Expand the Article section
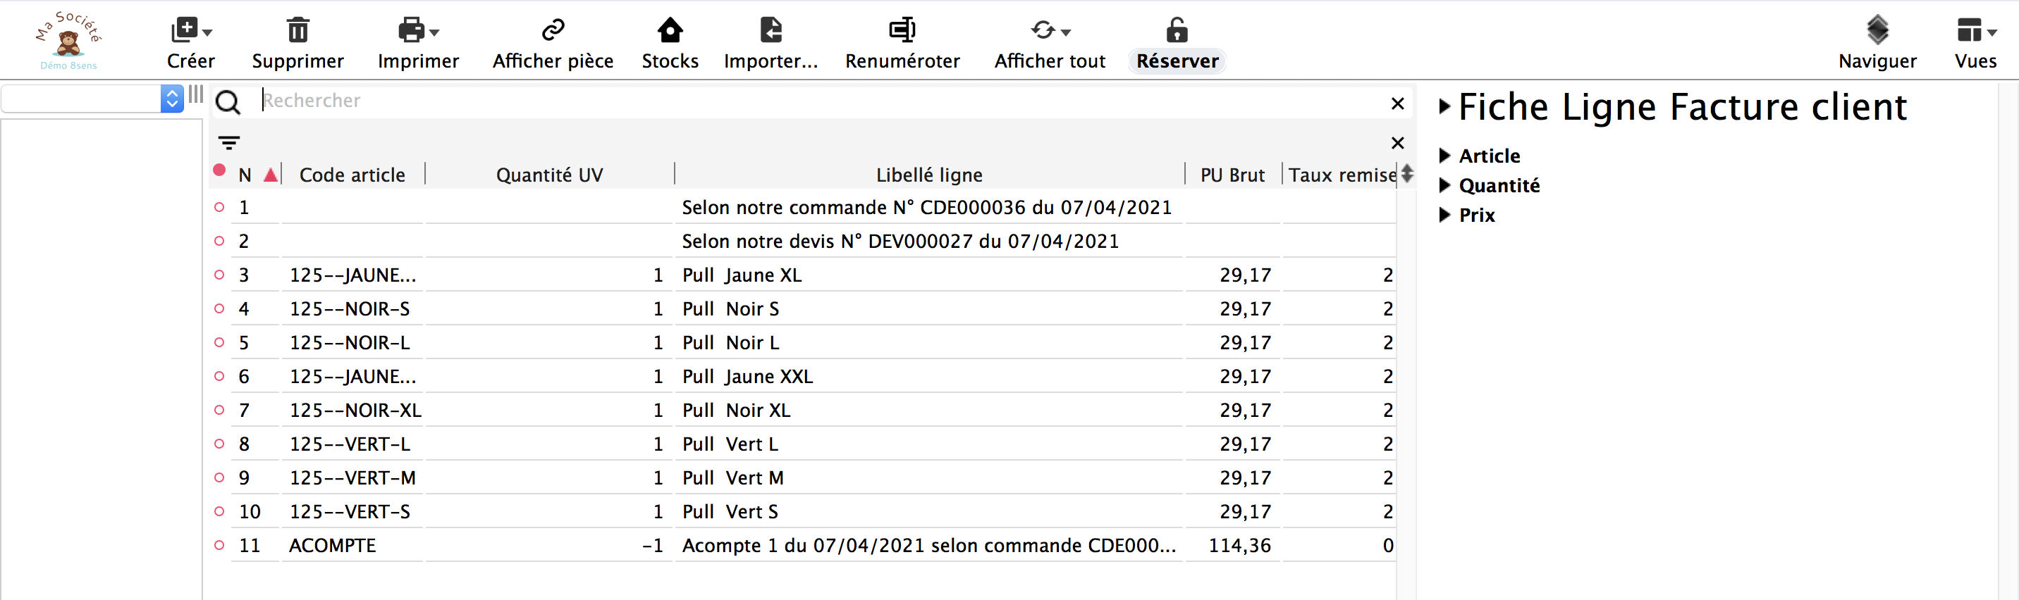 1444,155
